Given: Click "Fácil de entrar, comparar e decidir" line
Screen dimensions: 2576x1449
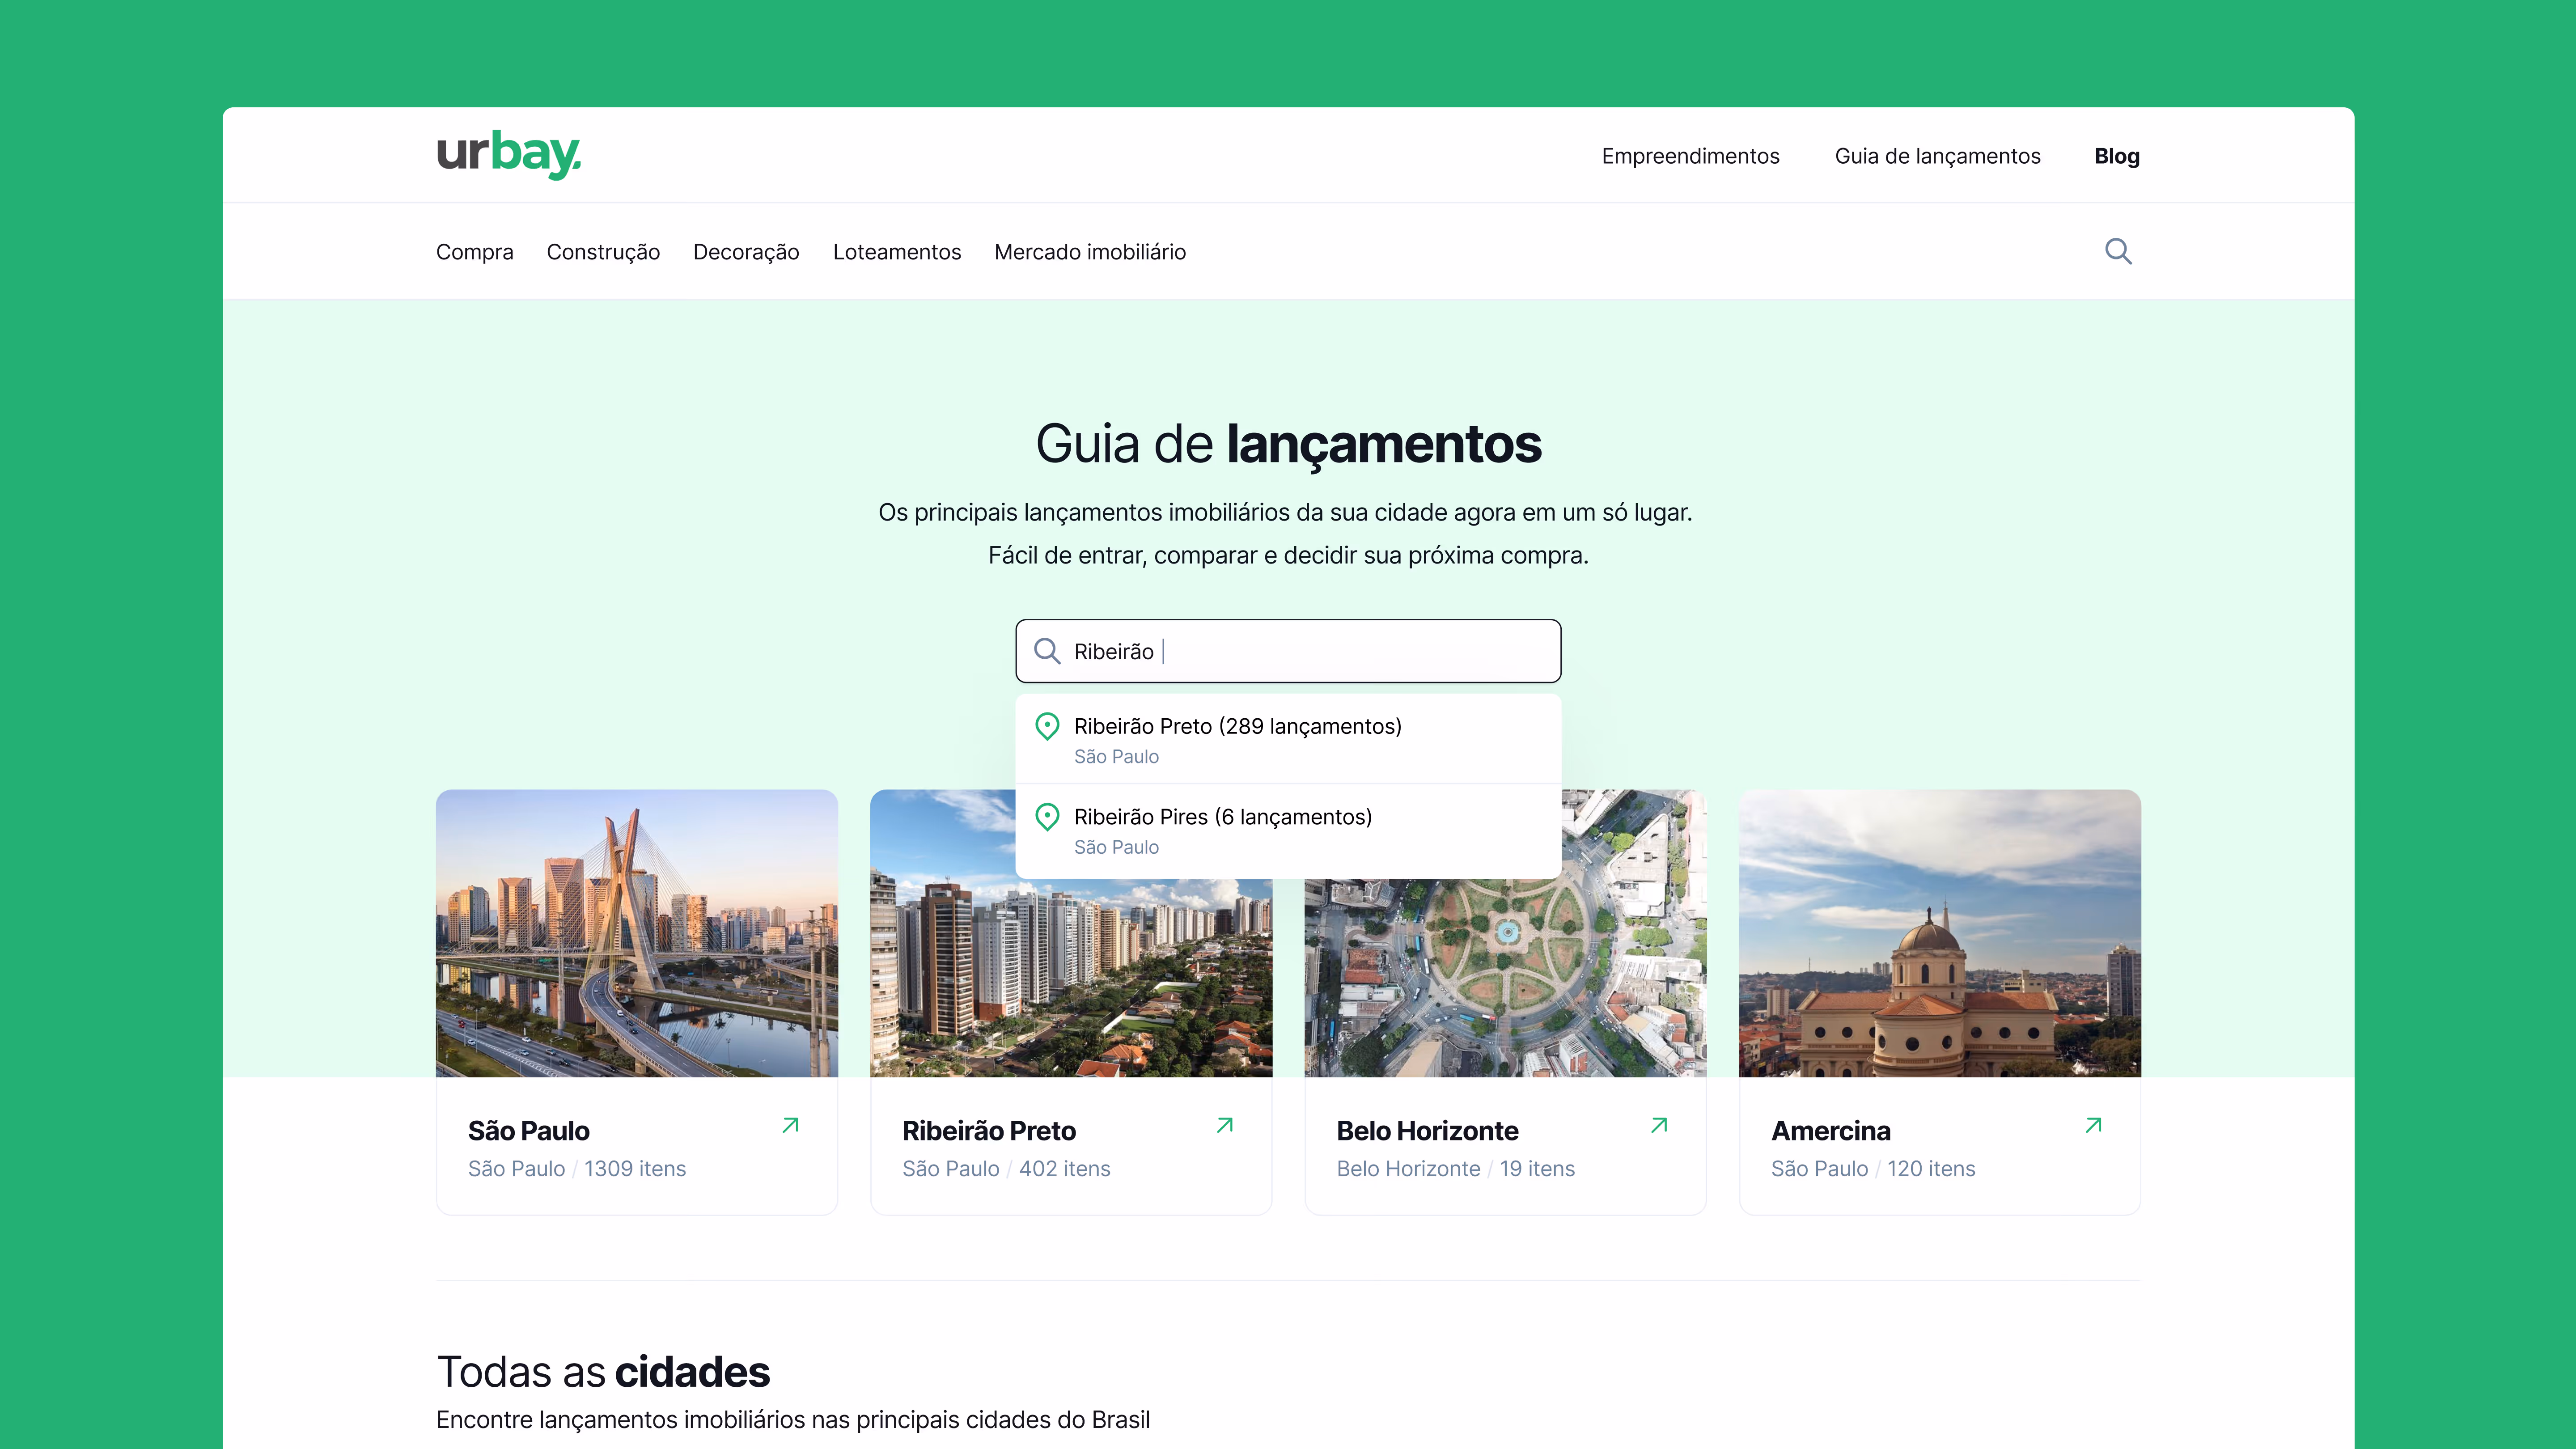Looking at the screenshot, I should tap(1288, 555).
